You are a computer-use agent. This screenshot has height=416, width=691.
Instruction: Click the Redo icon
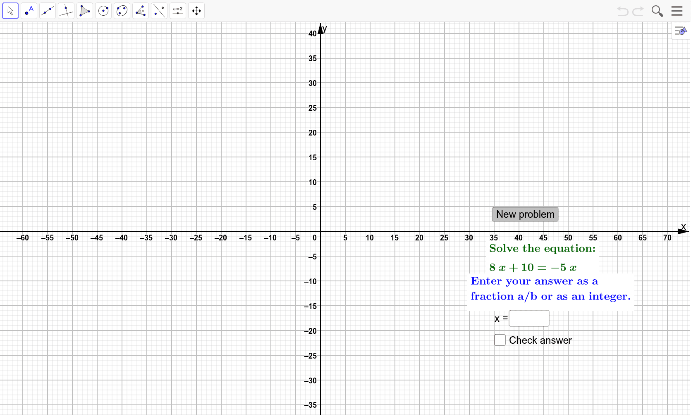click(x=638, y=11)
